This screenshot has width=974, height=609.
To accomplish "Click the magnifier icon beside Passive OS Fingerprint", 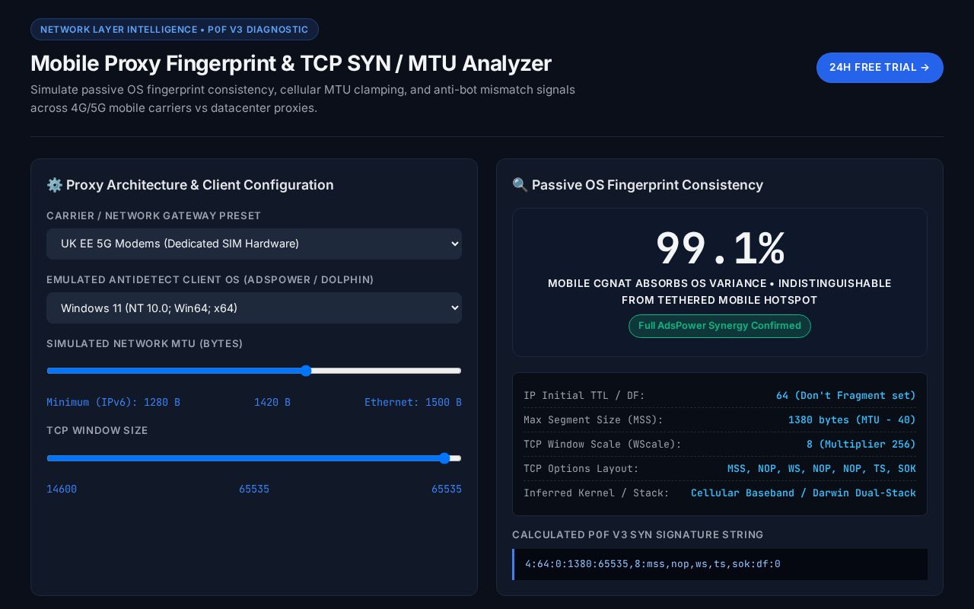I will tap(520, 185).
